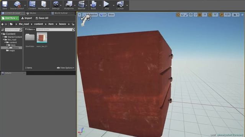The image size is (245, 137).
Task: Expand Launch options dropdown arrow
Action: 127,5
